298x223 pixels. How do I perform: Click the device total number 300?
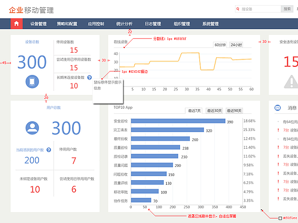tap(32, 62)
